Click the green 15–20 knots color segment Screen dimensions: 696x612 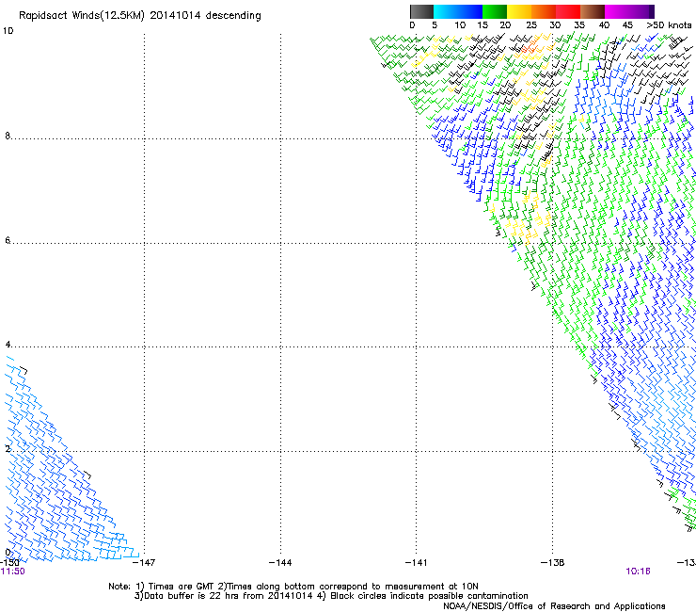tap(495, 11)
